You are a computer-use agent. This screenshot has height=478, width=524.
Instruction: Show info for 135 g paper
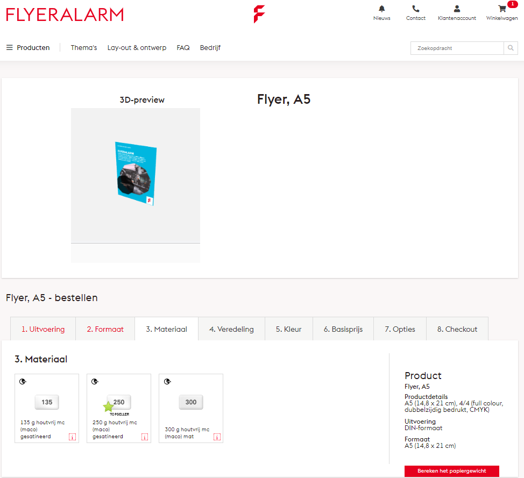tap(72, 437)
